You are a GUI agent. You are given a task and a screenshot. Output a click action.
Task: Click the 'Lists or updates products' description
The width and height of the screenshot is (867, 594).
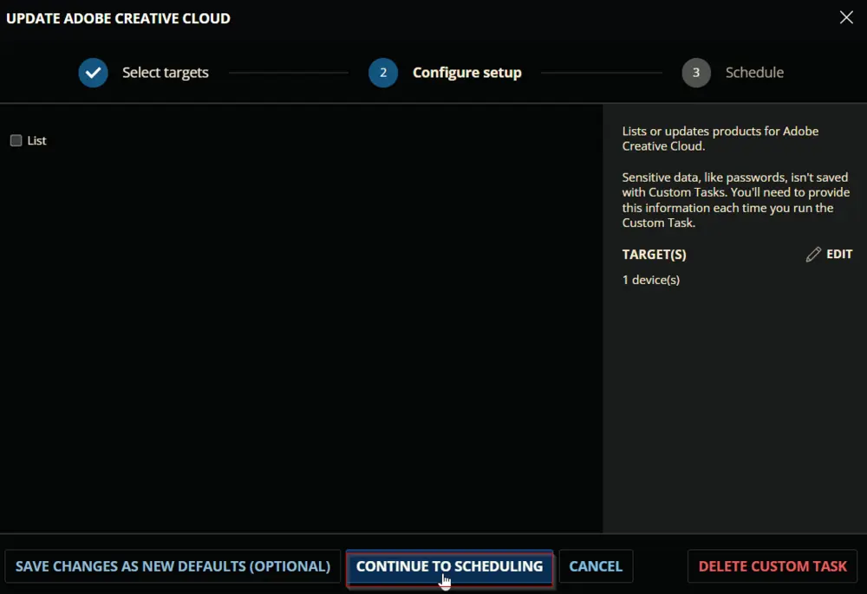click(720, 139)
